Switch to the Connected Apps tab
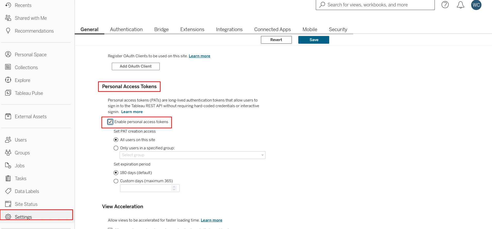The width and height of the screenshot is (492, 229). coord(273,29)
